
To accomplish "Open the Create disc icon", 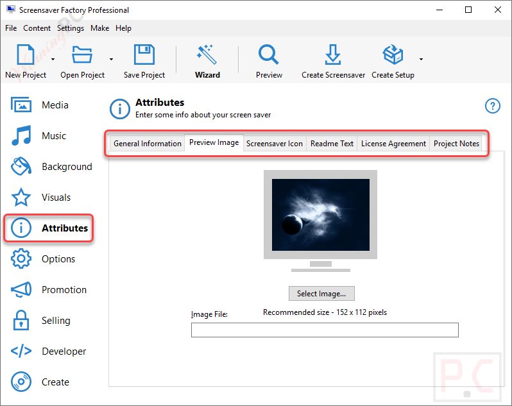I will click(x=21, y=382).
